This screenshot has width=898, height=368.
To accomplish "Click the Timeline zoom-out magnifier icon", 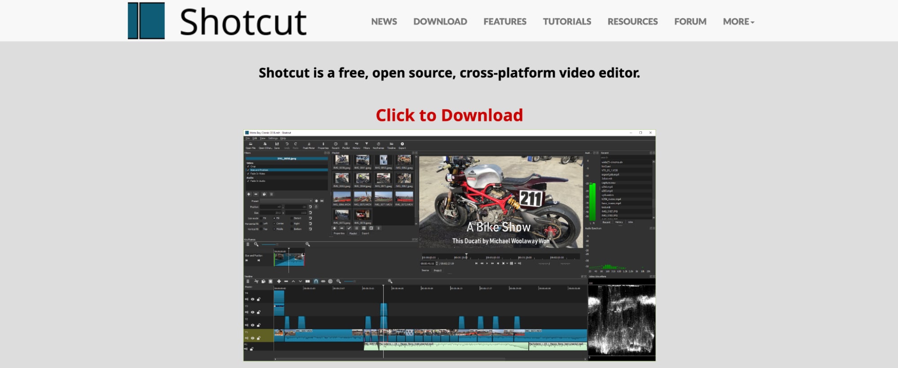I will point(339,281).
